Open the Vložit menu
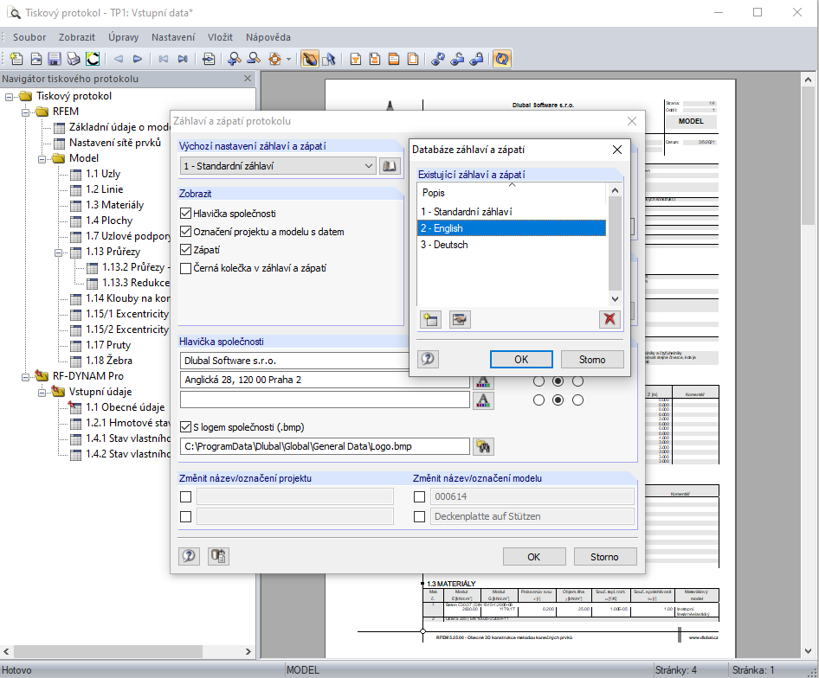Viewport: 819px width, 678px height. click(220, 37)
